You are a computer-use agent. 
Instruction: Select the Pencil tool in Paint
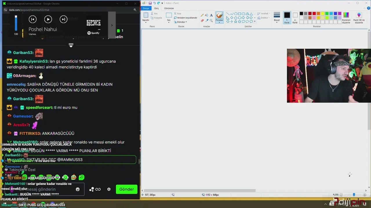(x=202, y=15)
